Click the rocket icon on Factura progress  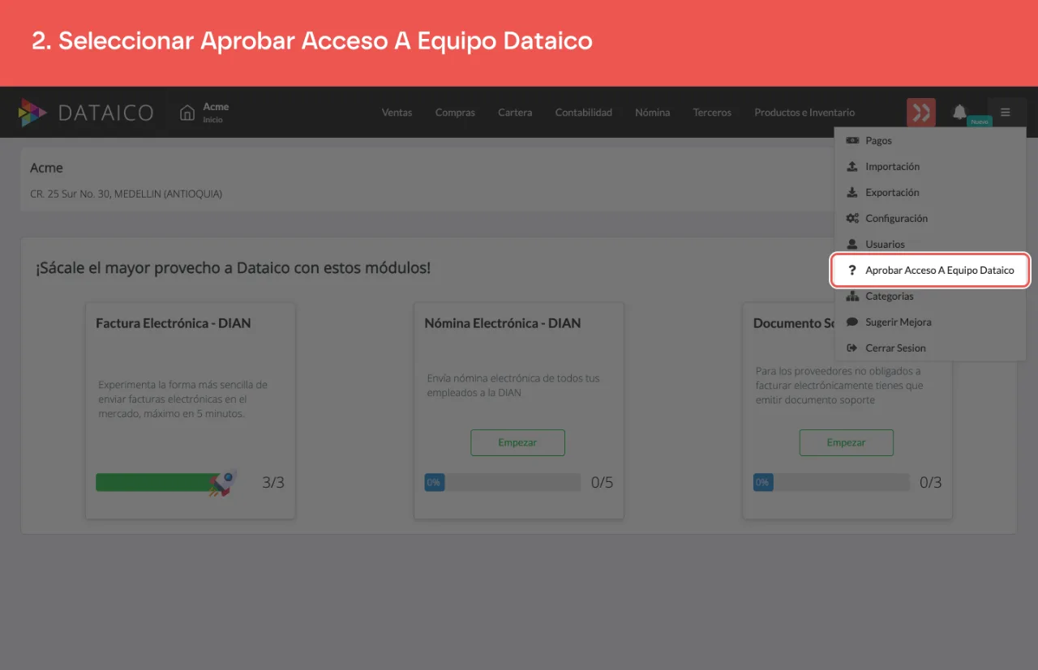tap(223, 483)
